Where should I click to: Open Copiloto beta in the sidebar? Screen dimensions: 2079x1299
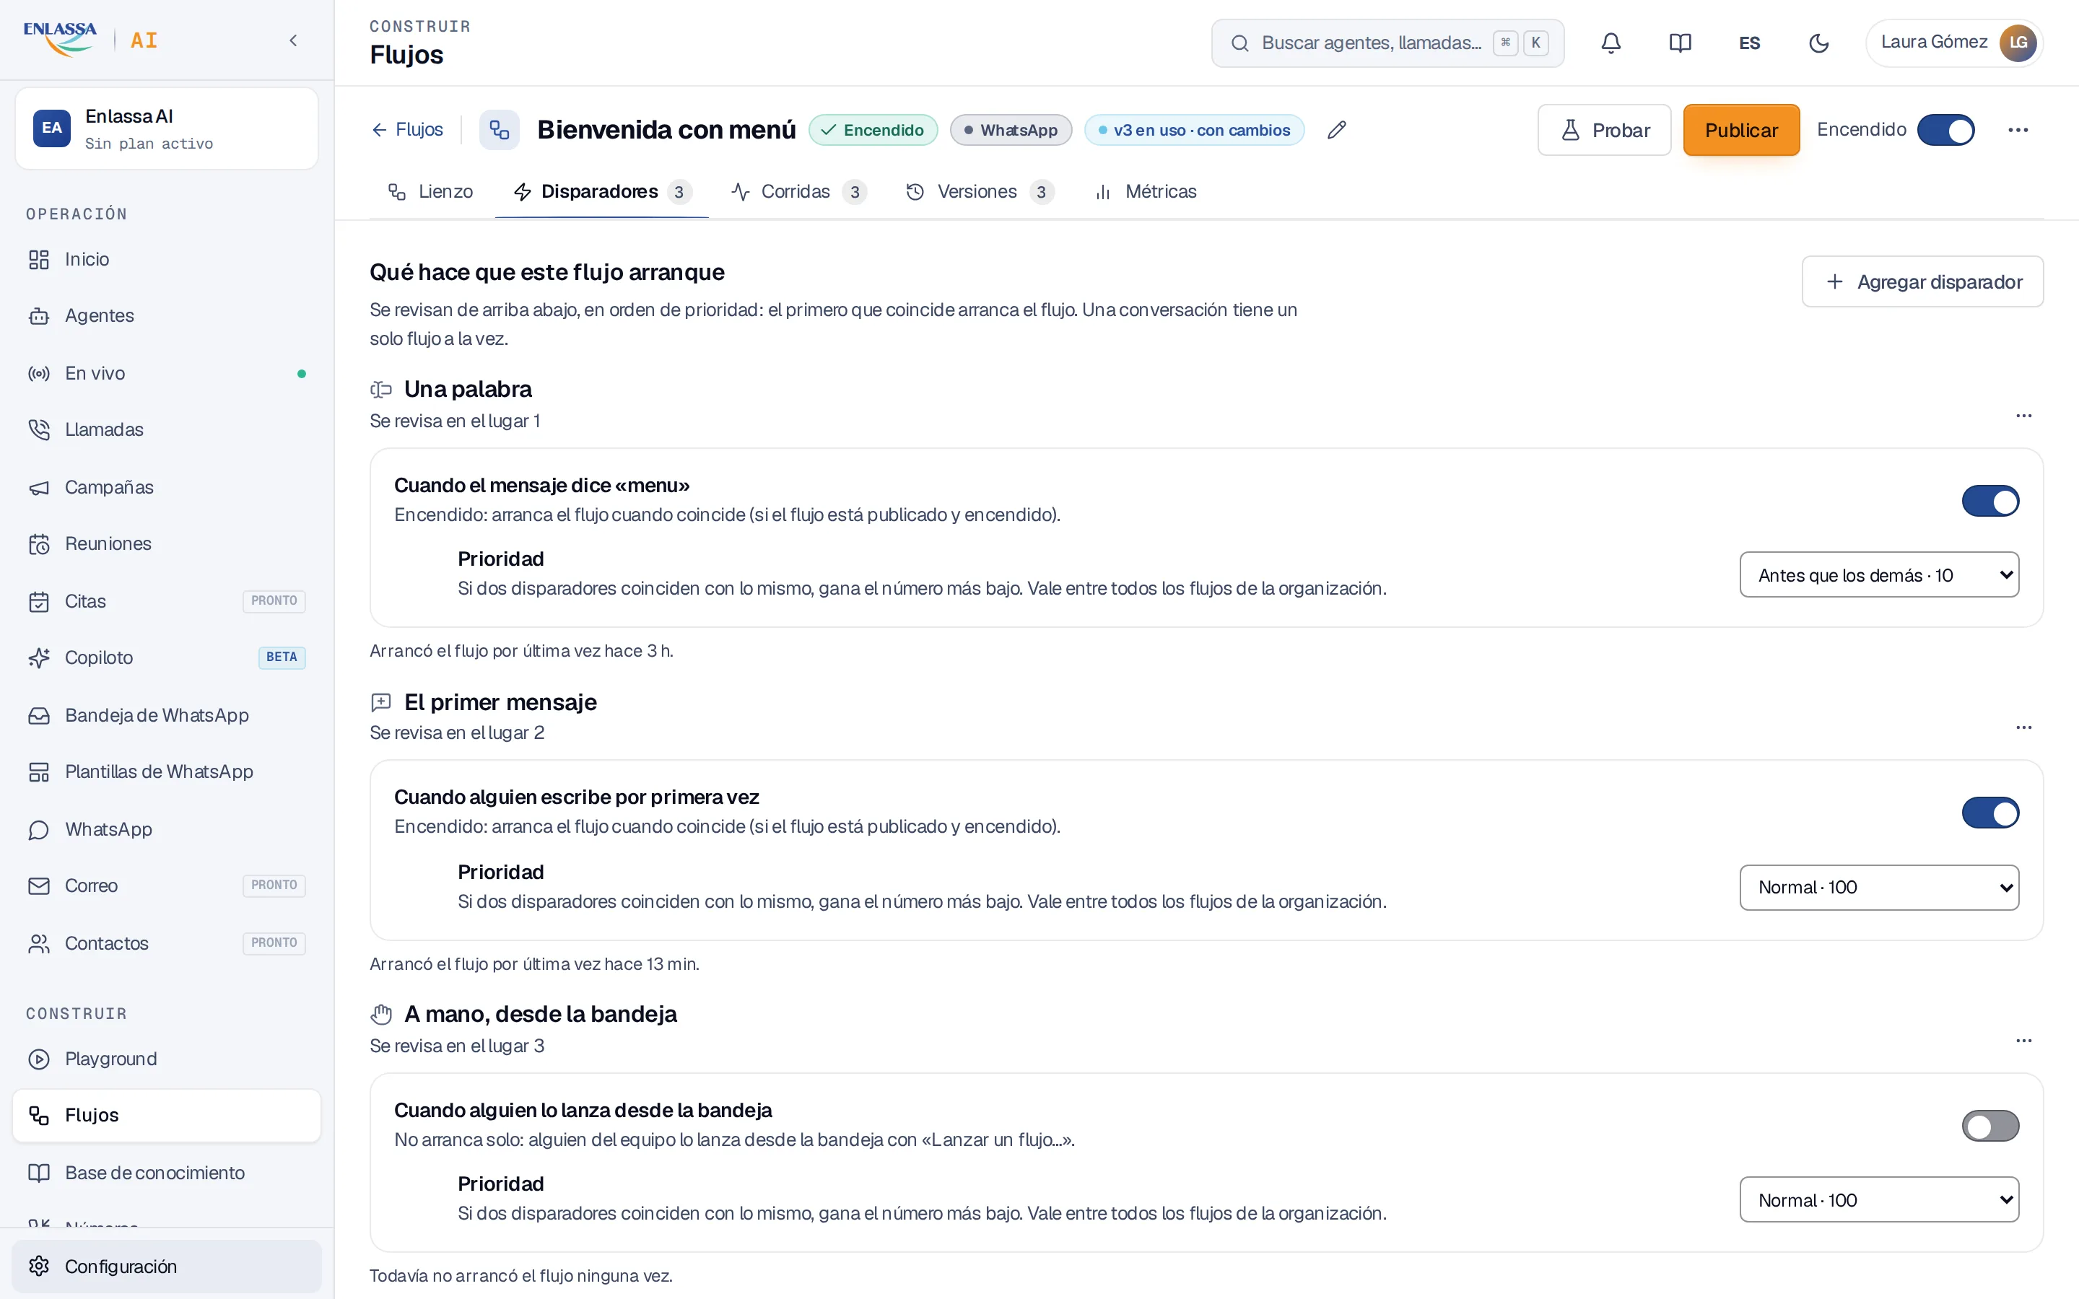(x=167, y=658)
